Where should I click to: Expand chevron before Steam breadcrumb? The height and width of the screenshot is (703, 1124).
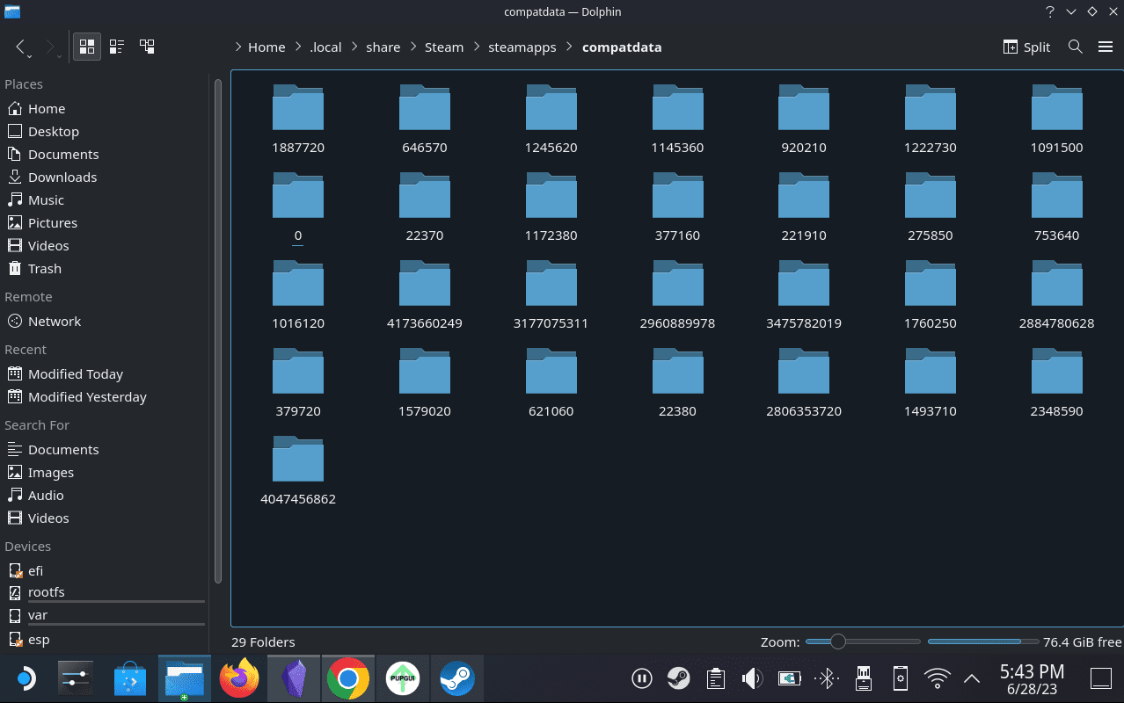tap(412, 47)
